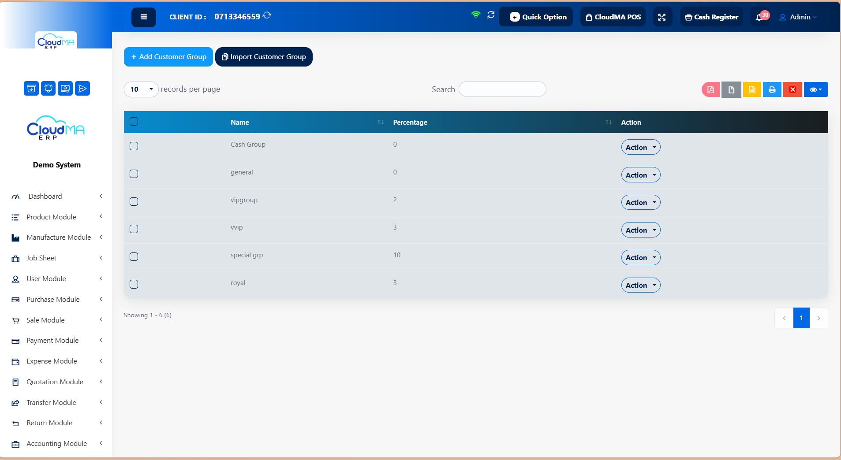Expand User Module menu
Image resolution: width=841 pixels, height=460 pixels.
[56, 279]
